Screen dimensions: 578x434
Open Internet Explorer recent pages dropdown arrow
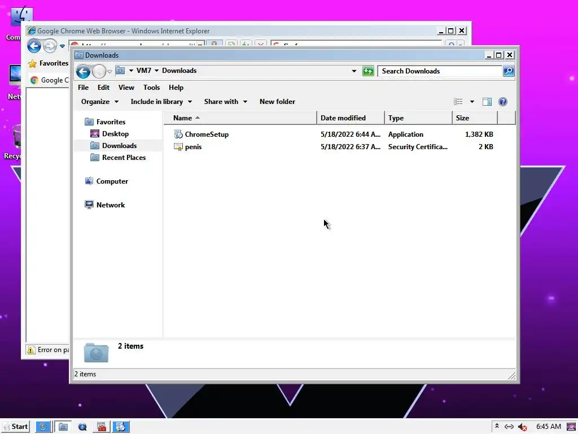[x=62, y=46]
